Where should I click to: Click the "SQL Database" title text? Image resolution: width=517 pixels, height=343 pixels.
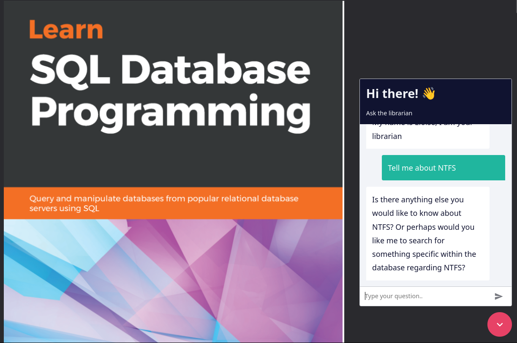click(170, 70)
